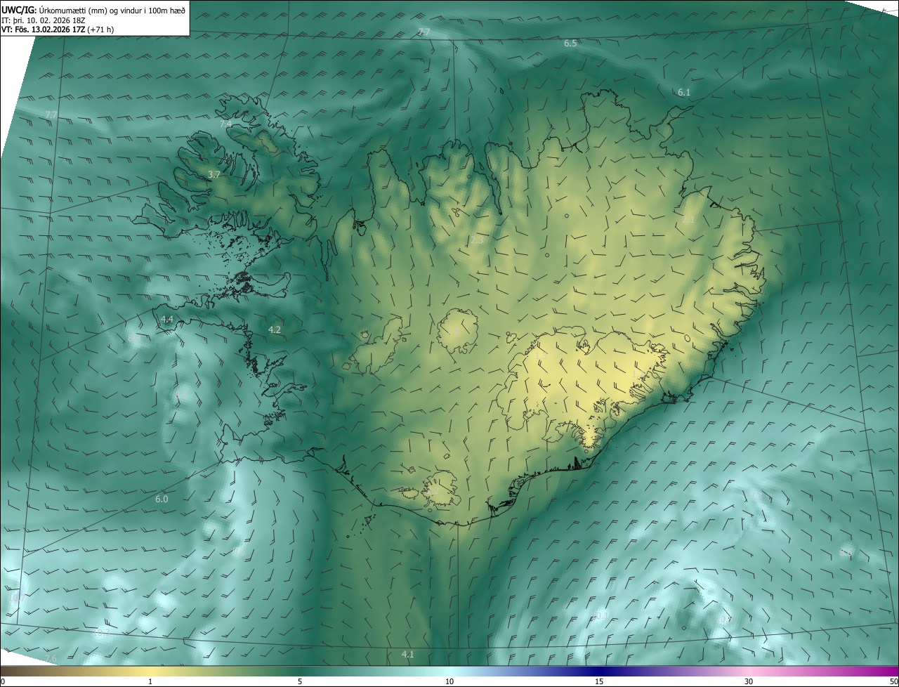This screenshot has height=687, width=899.
Task: Click the '50' tick on the colour scale
Action: click(x=893, y=681)
